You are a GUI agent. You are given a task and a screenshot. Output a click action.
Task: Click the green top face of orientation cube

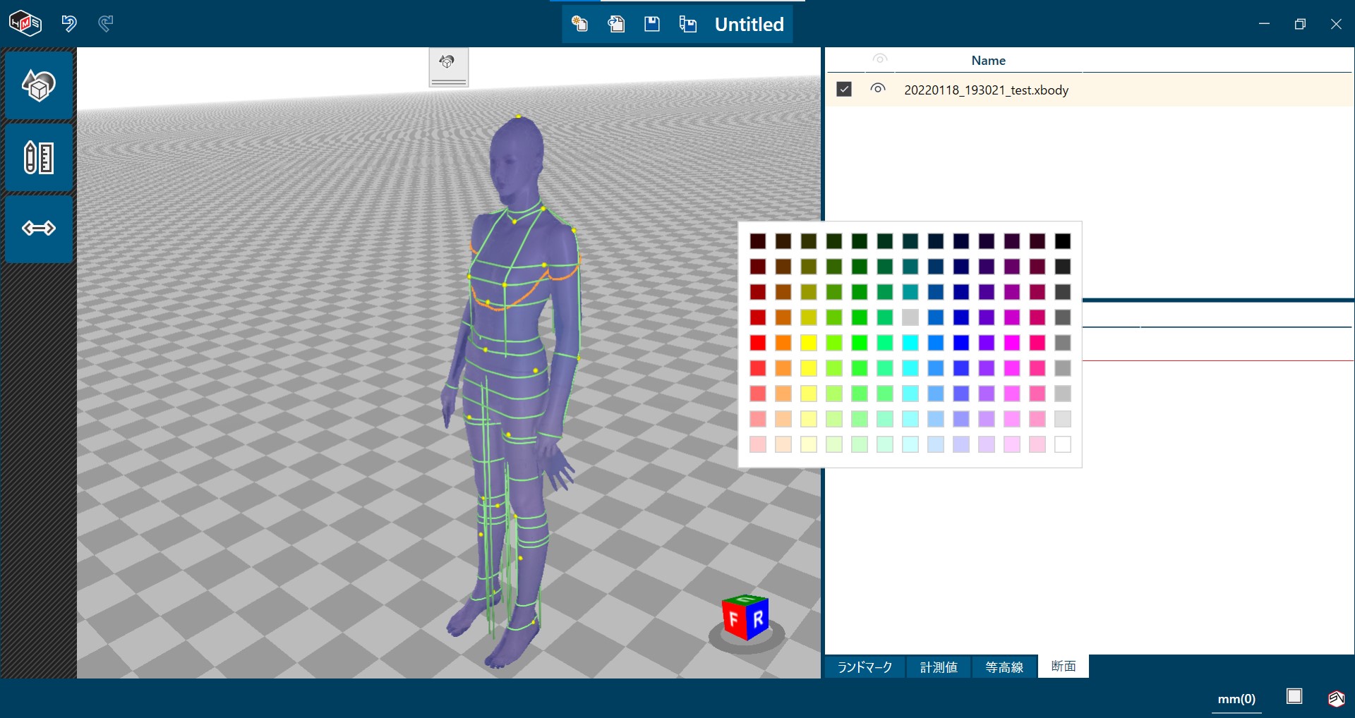(x=745, y=600)
